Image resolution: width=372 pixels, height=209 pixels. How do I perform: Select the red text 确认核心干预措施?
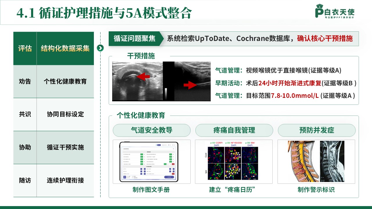325,39
